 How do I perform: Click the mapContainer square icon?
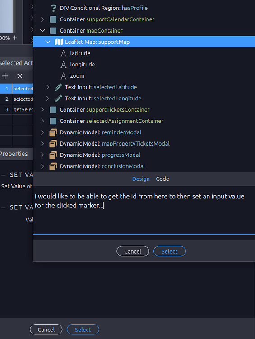click(53, 30)
